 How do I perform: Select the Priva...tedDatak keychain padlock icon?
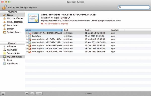click(x=5, y=22)
